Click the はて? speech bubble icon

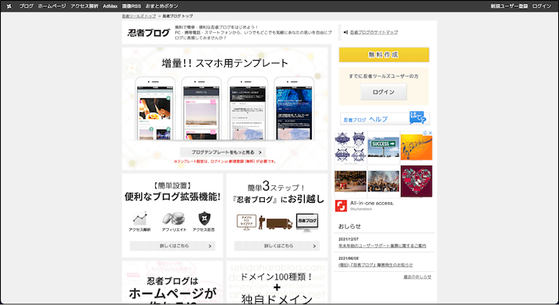tap(418, 118)
